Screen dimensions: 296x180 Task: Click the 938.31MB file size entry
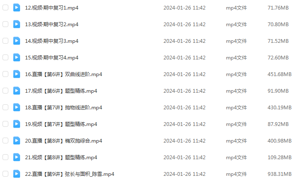279,174
